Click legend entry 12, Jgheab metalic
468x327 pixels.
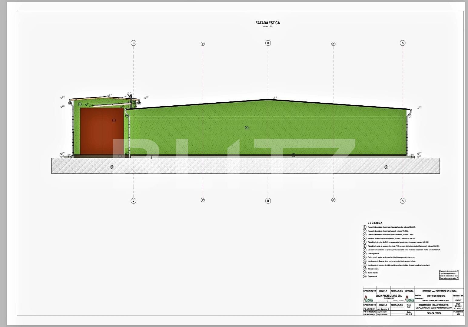(373, 269)
